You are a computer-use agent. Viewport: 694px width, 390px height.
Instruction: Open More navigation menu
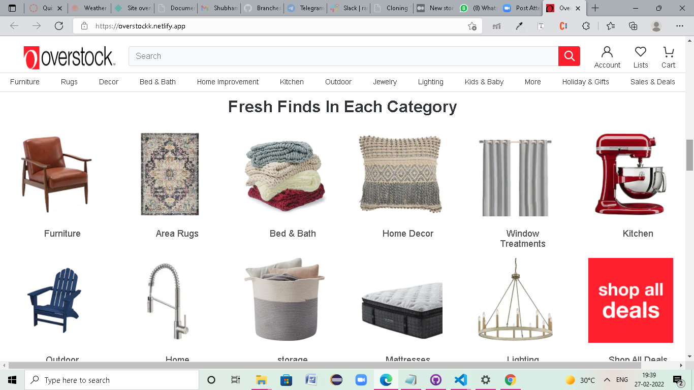[x=533, y=82]
